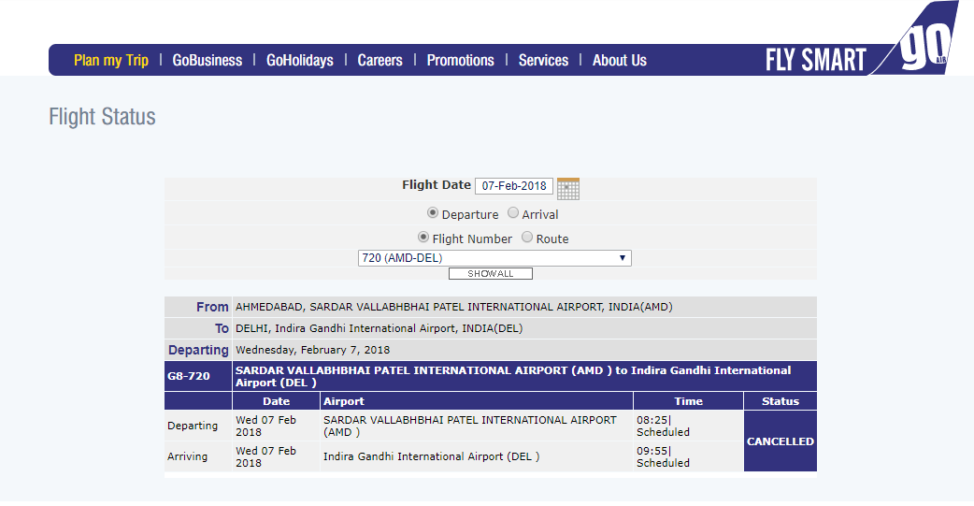Choose the Route radio option
Image resolution: width=974 pixels, height=506 pixels.
click(x=527, y=237)
